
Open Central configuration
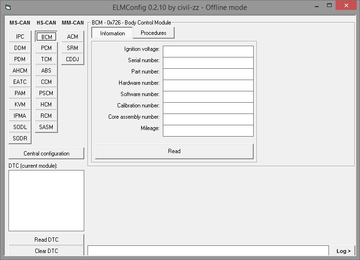click(x=47, y=154)
